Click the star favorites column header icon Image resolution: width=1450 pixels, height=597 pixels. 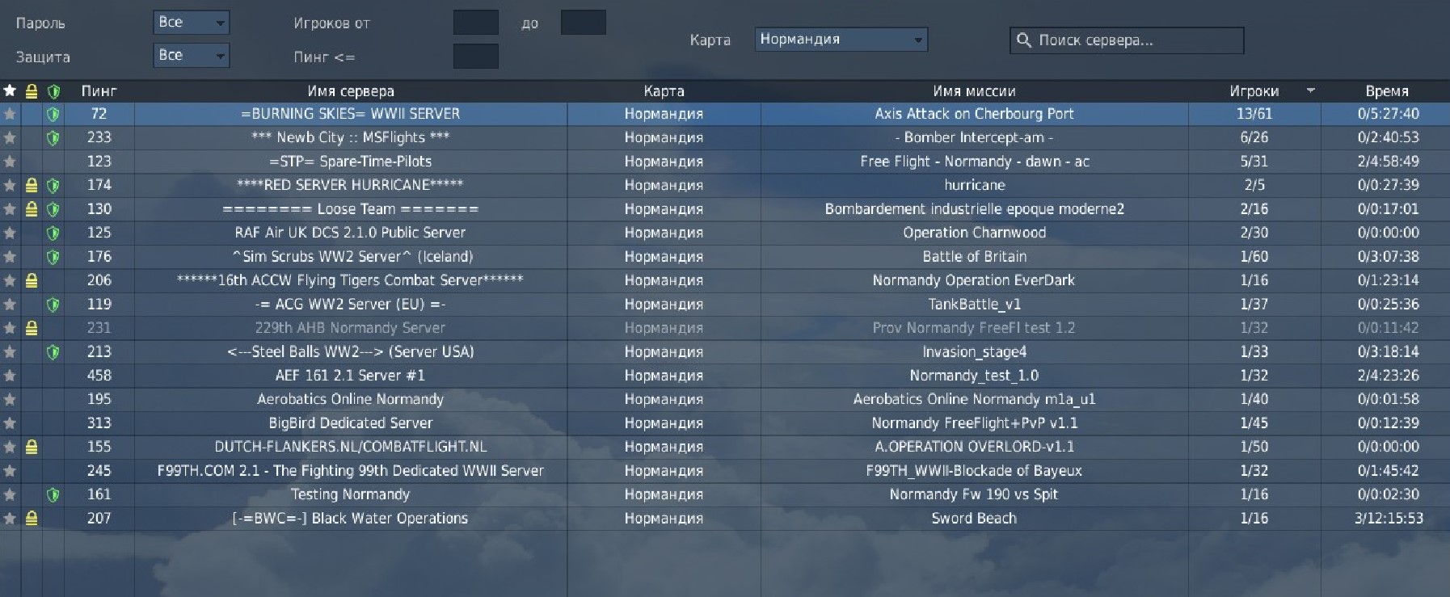[x=10, y=91]
